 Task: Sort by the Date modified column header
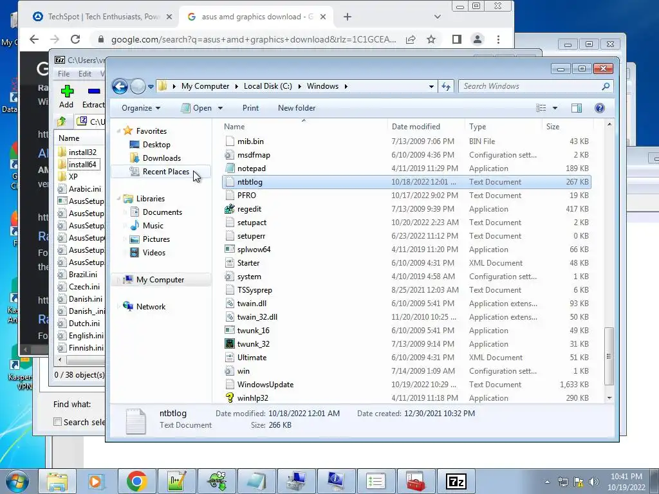[426, 127]
